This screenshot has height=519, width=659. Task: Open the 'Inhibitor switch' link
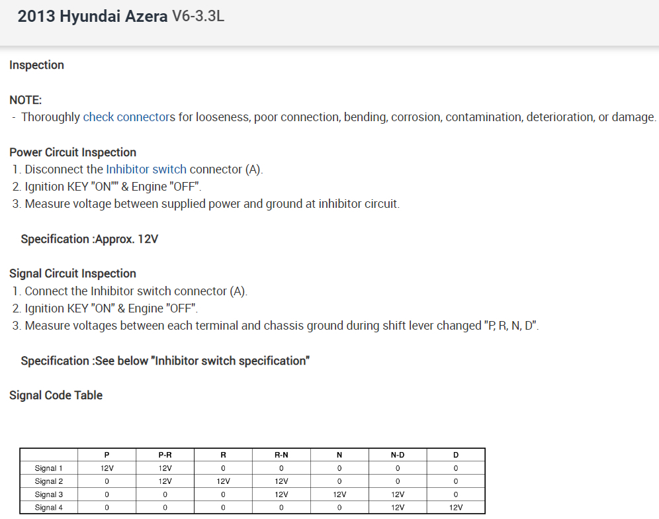click(x=146, y=169)
